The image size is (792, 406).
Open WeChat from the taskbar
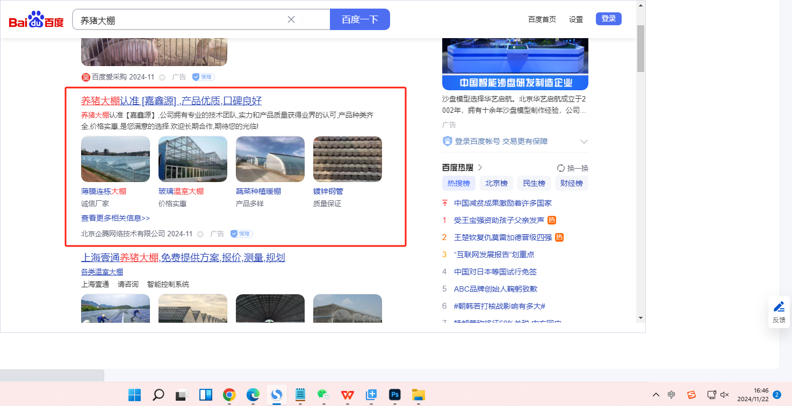323,395
